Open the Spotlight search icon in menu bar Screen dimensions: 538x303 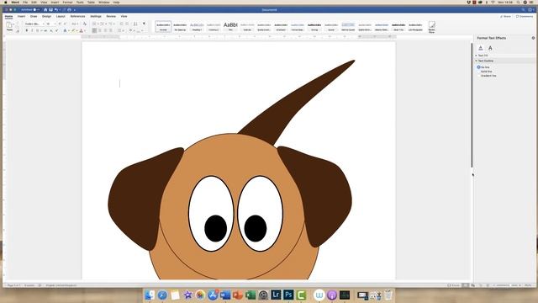518,2
